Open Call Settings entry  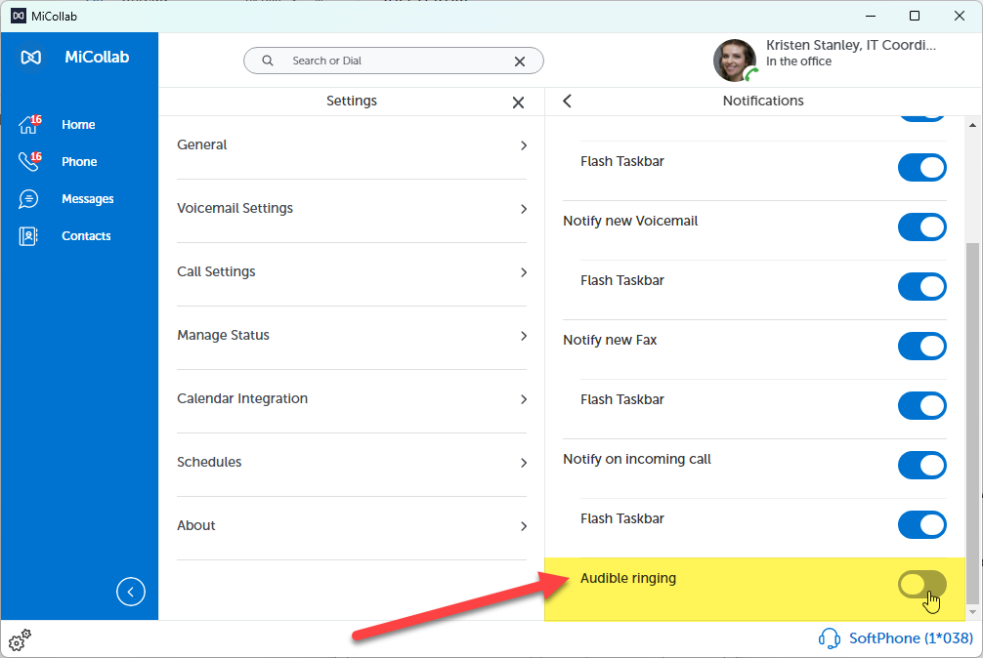coord(352,274)
